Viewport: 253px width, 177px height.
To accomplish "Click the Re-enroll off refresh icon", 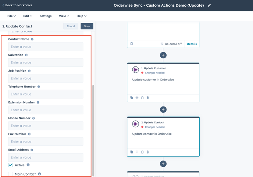I will pyautogui.click(x=162, y=44).
